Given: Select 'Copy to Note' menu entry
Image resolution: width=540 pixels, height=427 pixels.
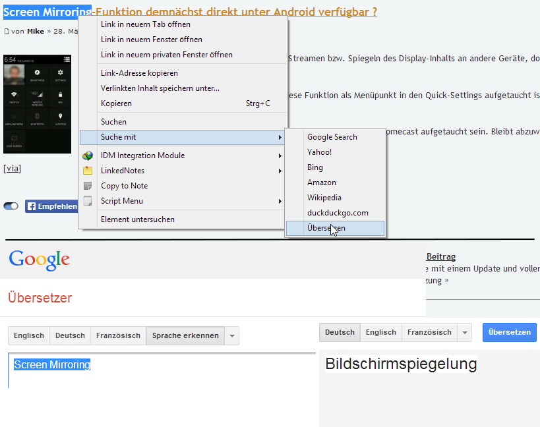Looking at the screenshot, I should pos(183,186).
